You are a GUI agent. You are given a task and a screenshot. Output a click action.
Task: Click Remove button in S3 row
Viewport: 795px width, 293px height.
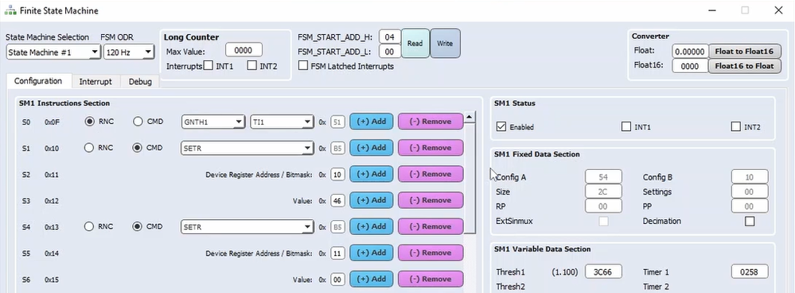(431, 200)
